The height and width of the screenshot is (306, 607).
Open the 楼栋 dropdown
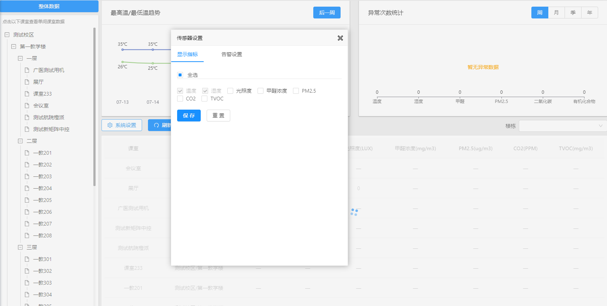coord(563,126)
